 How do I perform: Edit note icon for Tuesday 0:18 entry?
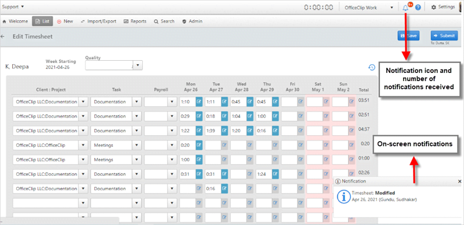coord(224,116)
